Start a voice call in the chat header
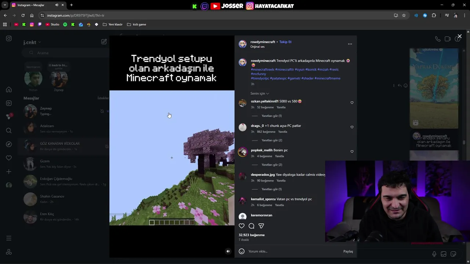 [438, 39]
